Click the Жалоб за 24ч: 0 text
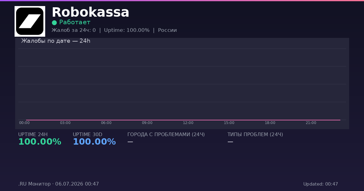364x191 pixels. (x=74, y=30)
